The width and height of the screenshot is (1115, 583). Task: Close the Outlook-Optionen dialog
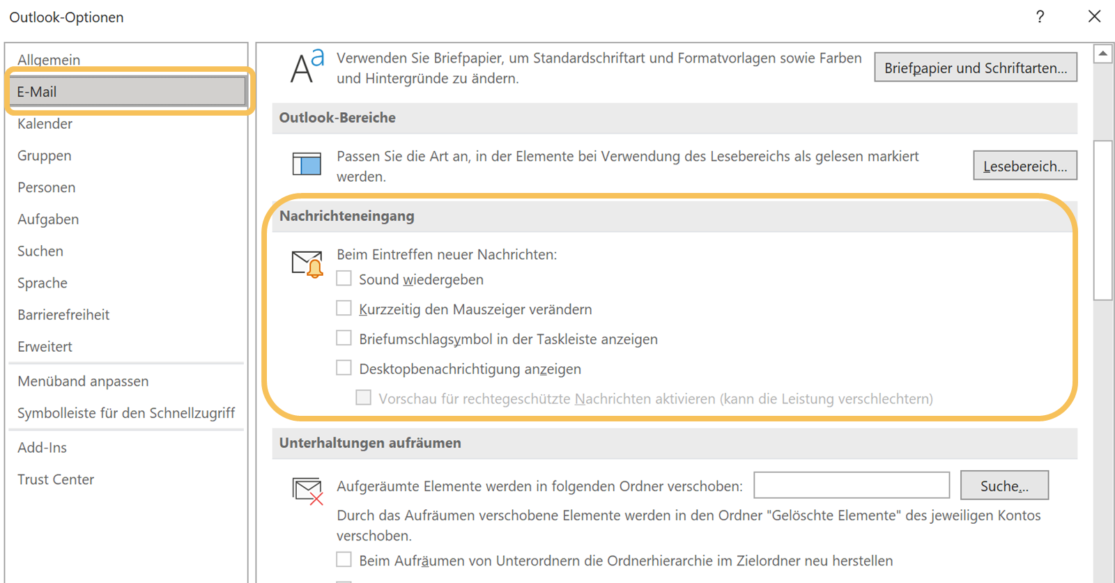[1094, 16]
